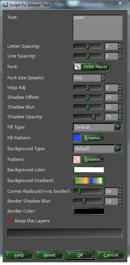The width and height of the screenshot is (130, 265).
Task: Click the Text box containing GIMP
Action: coord(97,28)
